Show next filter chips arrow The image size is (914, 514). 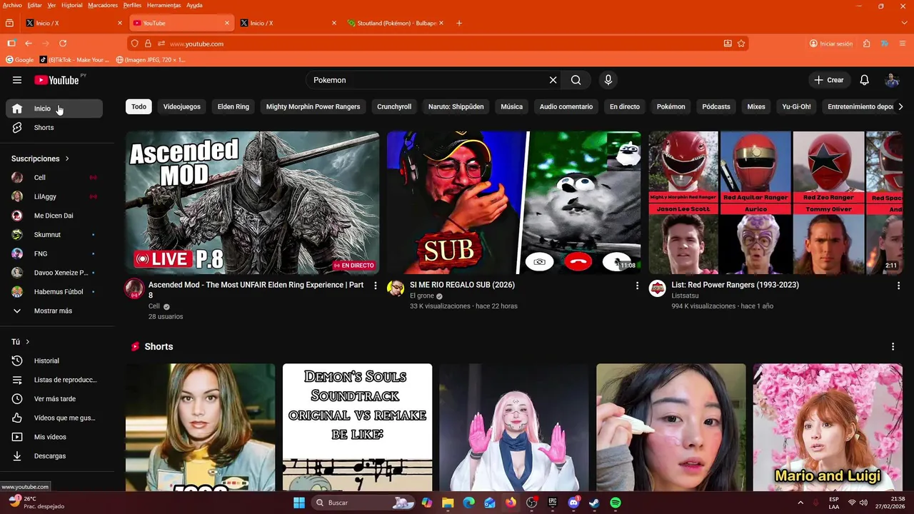[900, 107]
